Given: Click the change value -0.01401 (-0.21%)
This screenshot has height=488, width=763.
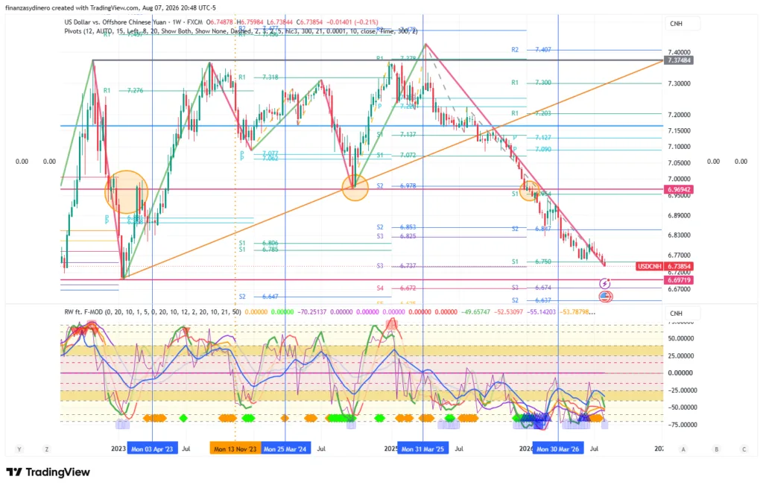Looking at the screenshot, I should (352, 22).
